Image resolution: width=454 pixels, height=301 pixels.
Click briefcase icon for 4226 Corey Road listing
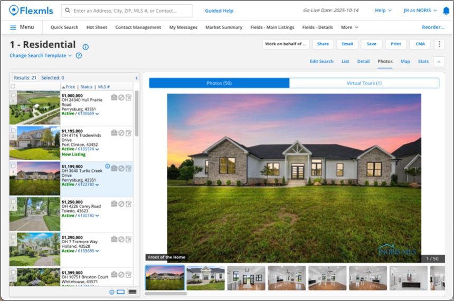(x=114, y=204)
